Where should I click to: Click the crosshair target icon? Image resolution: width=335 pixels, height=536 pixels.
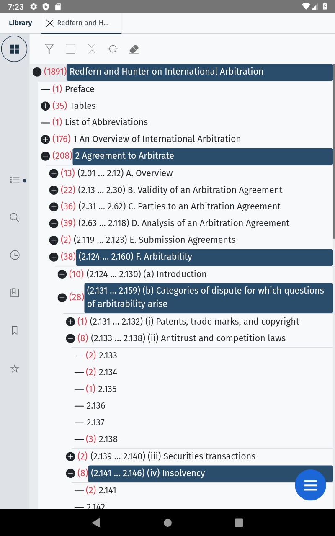pos(113,49)
